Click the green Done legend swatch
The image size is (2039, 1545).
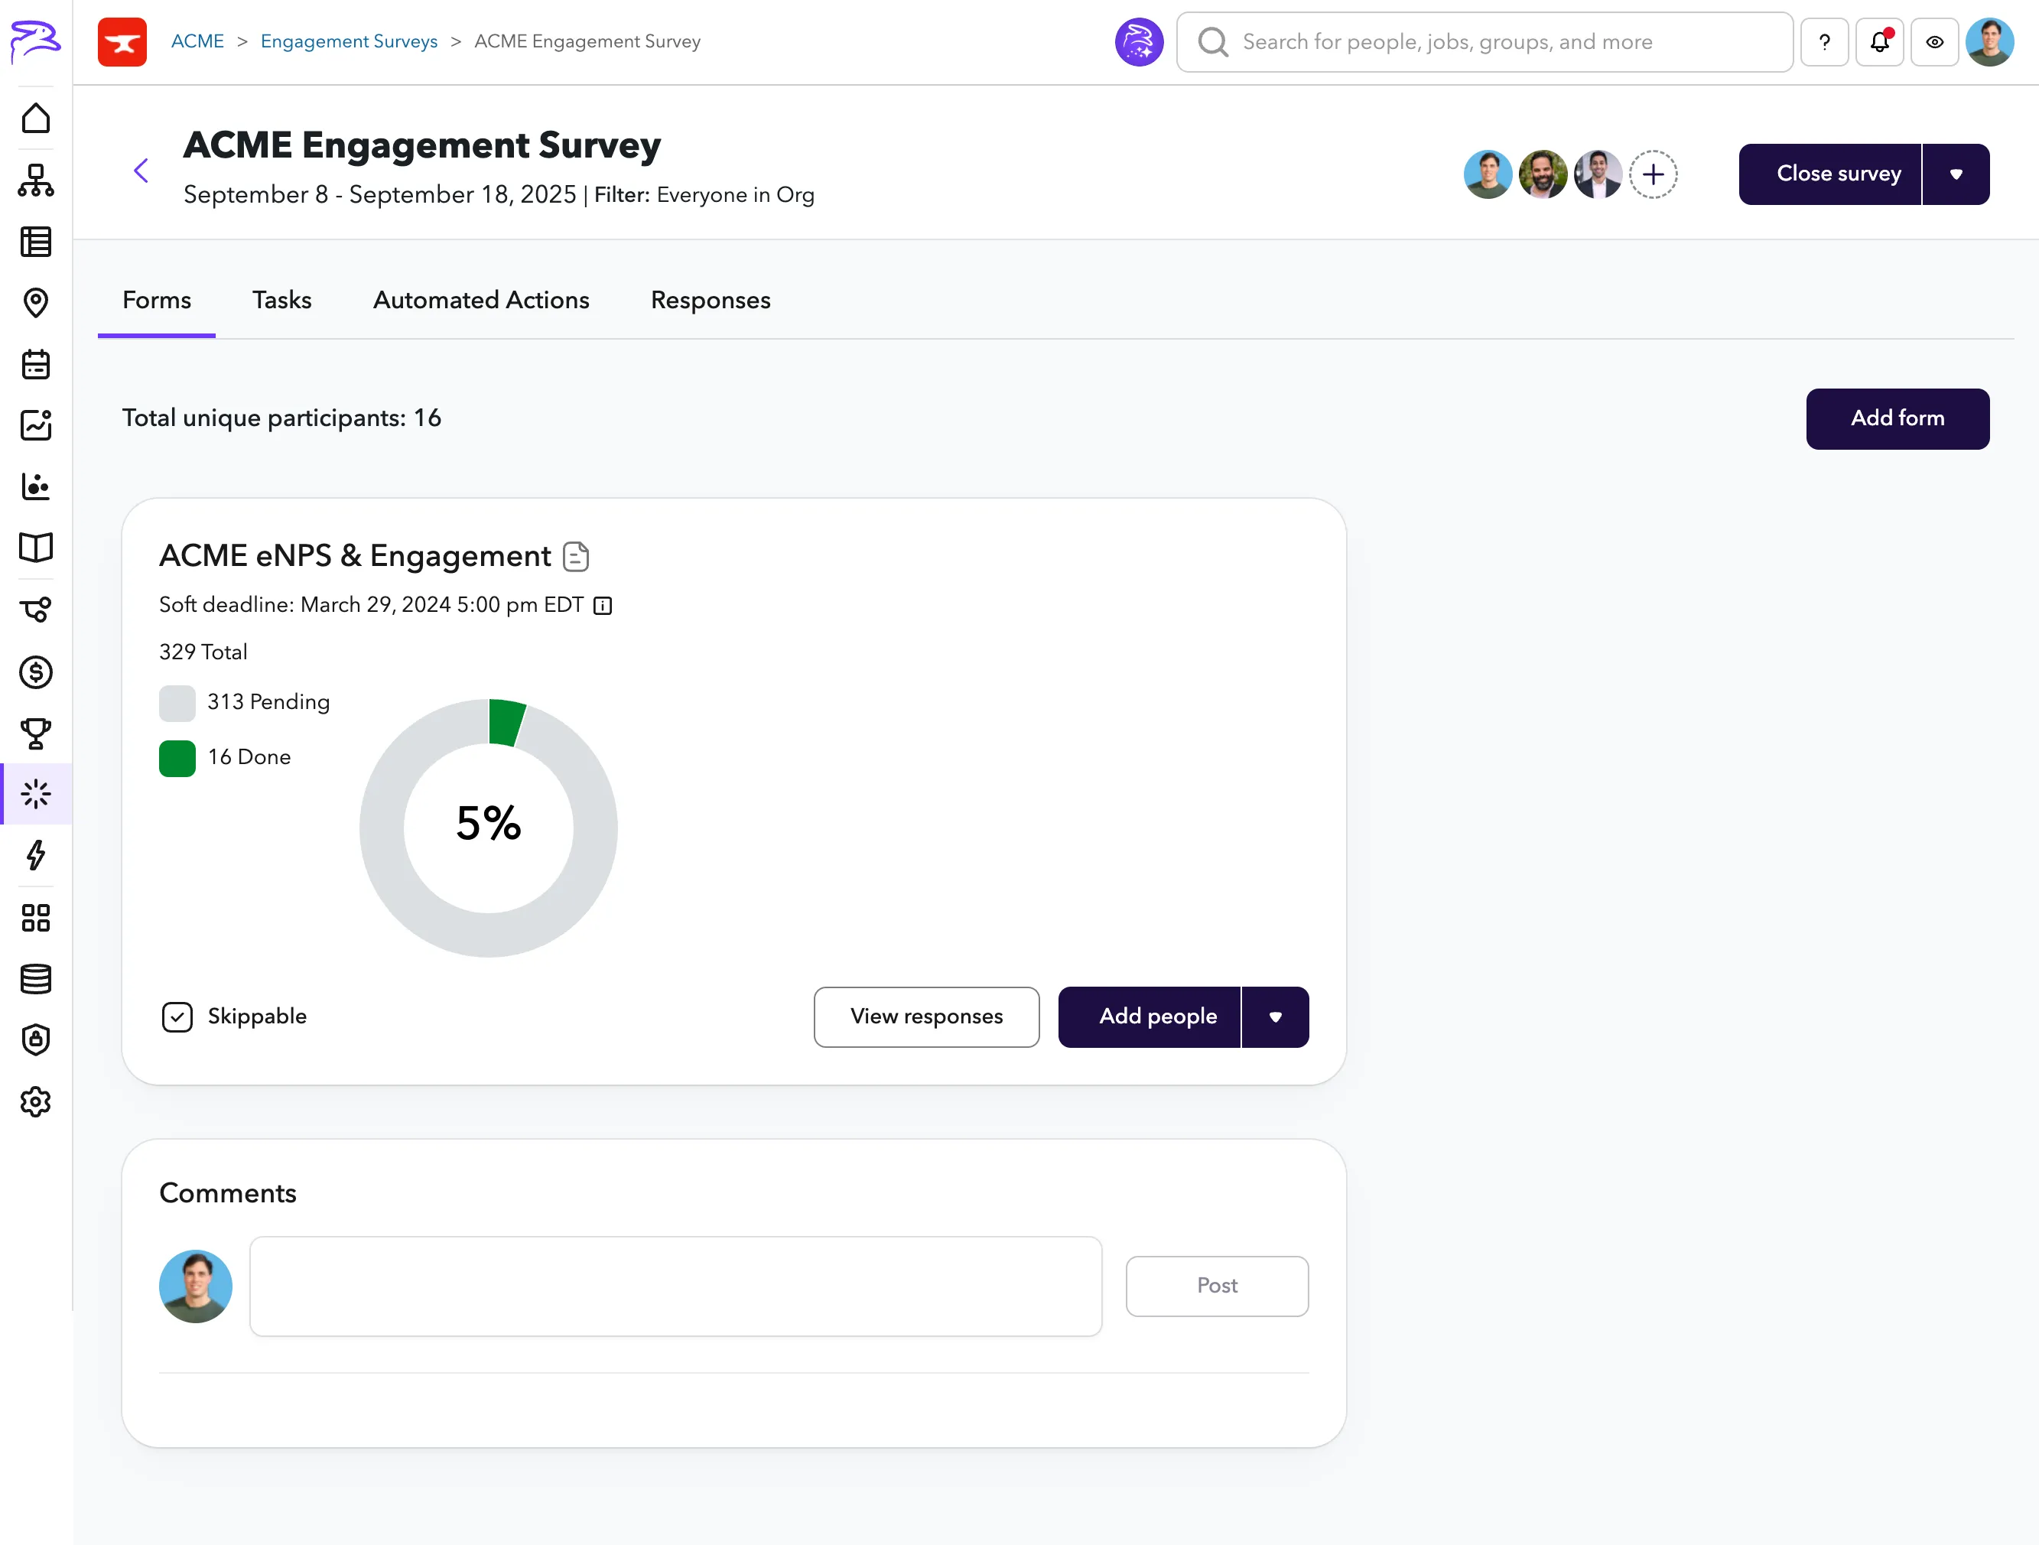[x=177, y=758]
